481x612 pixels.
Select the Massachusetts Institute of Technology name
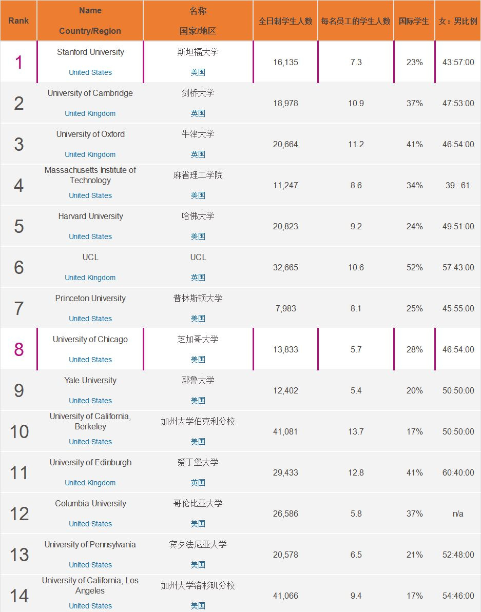click(90, 175)
